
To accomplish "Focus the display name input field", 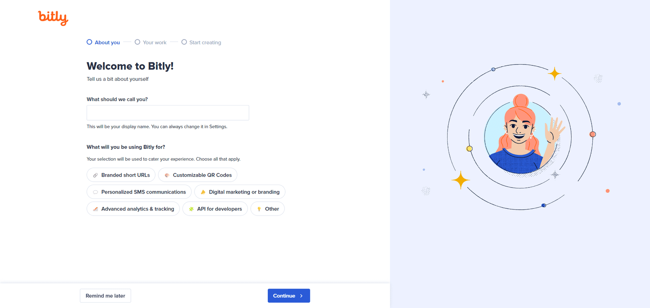I will (x=168, y=113).
